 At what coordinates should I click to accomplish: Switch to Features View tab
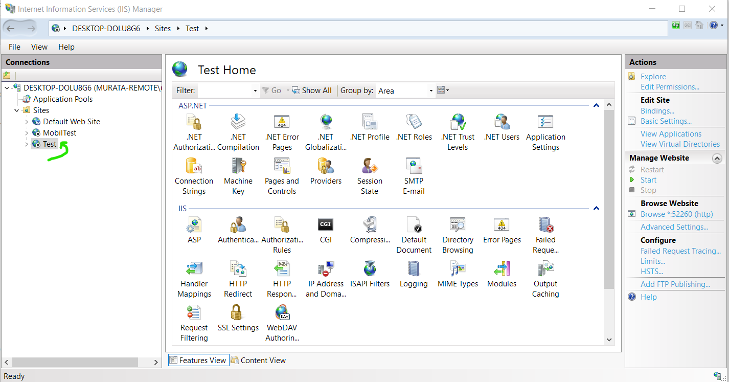click(x=198, y=361)
